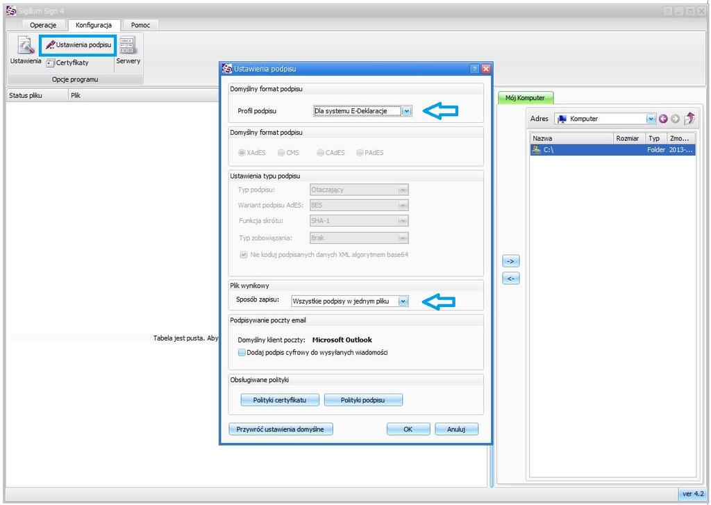Click the Sigillum Sign app logo icon
Screen dimensions: 711x505
(x=11, y=11)
